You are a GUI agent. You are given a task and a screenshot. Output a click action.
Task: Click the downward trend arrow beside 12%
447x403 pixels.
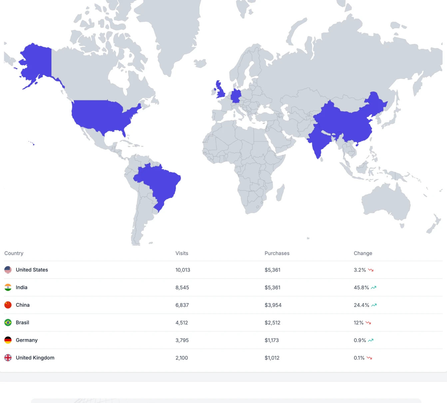tap(368, 323)
